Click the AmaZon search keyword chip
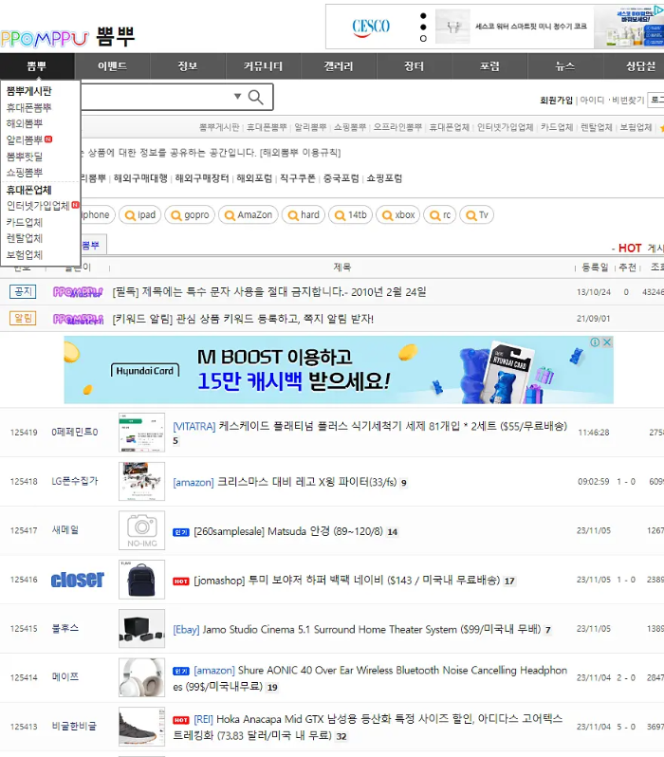 (249, 214)
